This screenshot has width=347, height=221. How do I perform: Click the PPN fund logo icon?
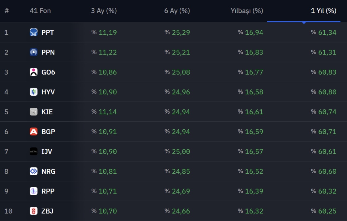pyautogui.click(x=33, y=52)
